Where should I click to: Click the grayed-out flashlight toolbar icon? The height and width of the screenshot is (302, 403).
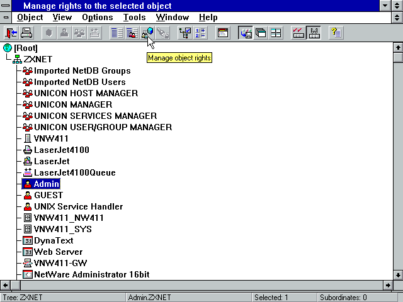pyautogui.click(x=162, y=33)
